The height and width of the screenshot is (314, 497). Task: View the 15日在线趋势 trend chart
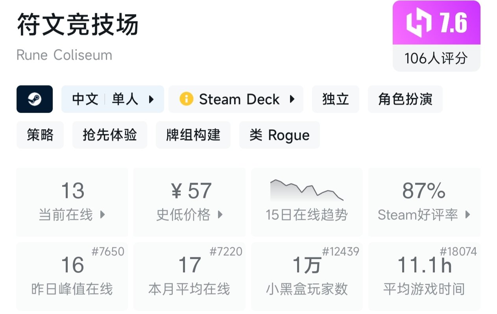pyautogui.click(x=307, y=202)
